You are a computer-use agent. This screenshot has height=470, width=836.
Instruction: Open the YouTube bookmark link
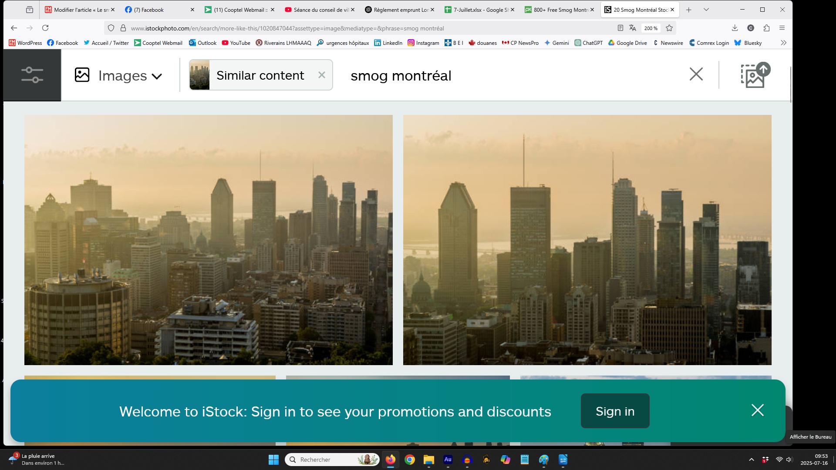[236, 43]
